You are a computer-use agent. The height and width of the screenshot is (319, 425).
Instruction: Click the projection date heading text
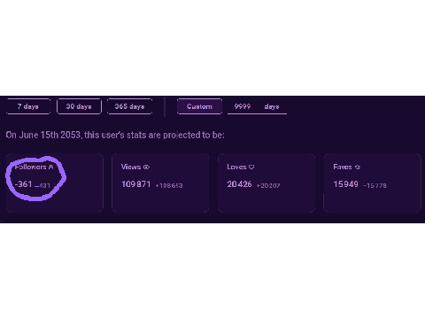click(115, 135)
